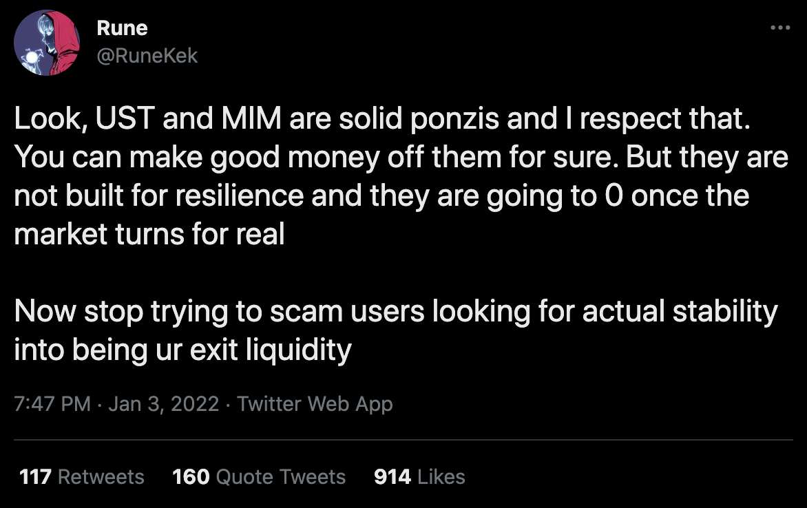Open the Rune display name link
Viewport: 807px width, 508px height.
(122, 28)
